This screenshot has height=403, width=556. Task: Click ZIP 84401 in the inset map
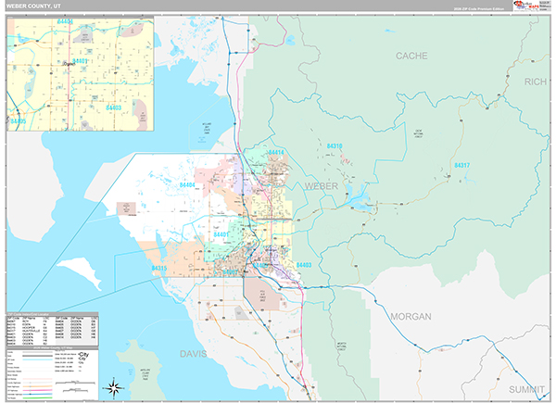80,61
